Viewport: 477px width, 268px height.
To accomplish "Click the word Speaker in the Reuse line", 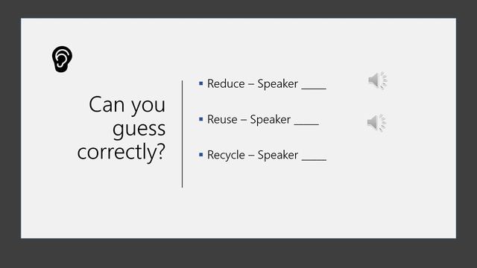I will point(271,120).
